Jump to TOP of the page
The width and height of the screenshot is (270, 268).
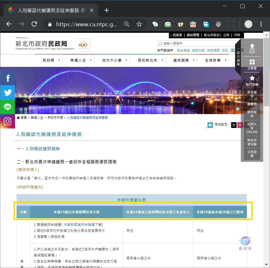(252, 49)
